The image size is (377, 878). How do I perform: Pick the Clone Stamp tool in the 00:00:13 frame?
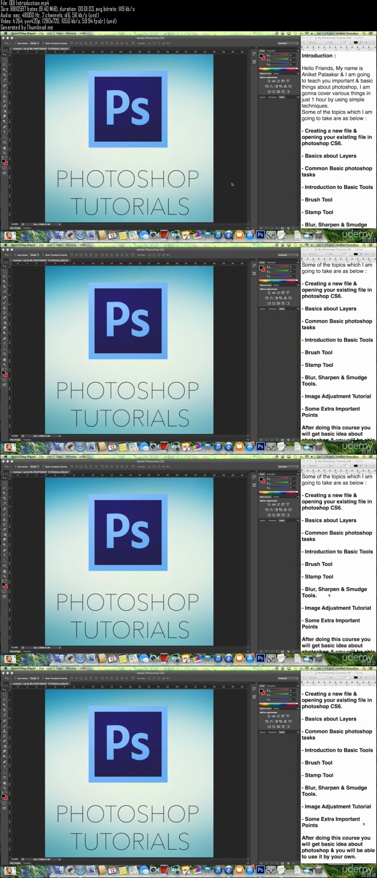click(x=4, y=96)
